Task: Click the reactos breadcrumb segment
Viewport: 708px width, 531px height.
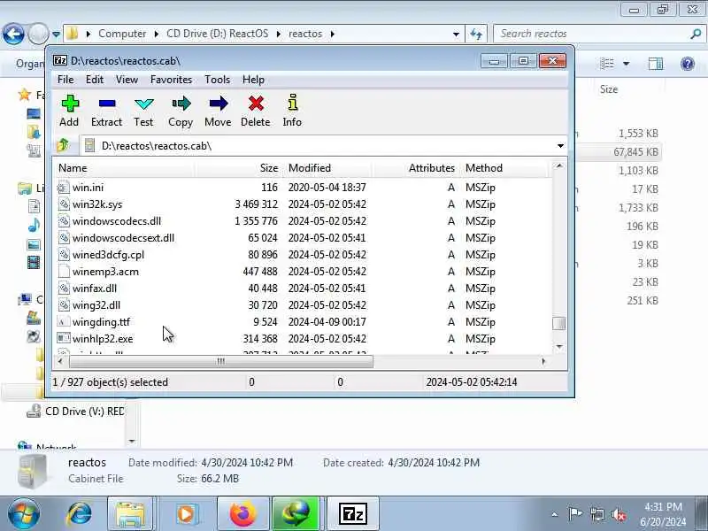Action: point(305,34)
